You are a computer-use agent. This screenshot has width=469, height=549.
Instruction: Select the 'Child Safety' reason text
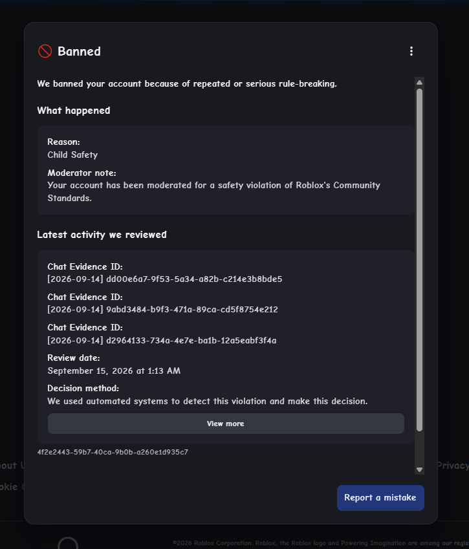tap(72, 155)
